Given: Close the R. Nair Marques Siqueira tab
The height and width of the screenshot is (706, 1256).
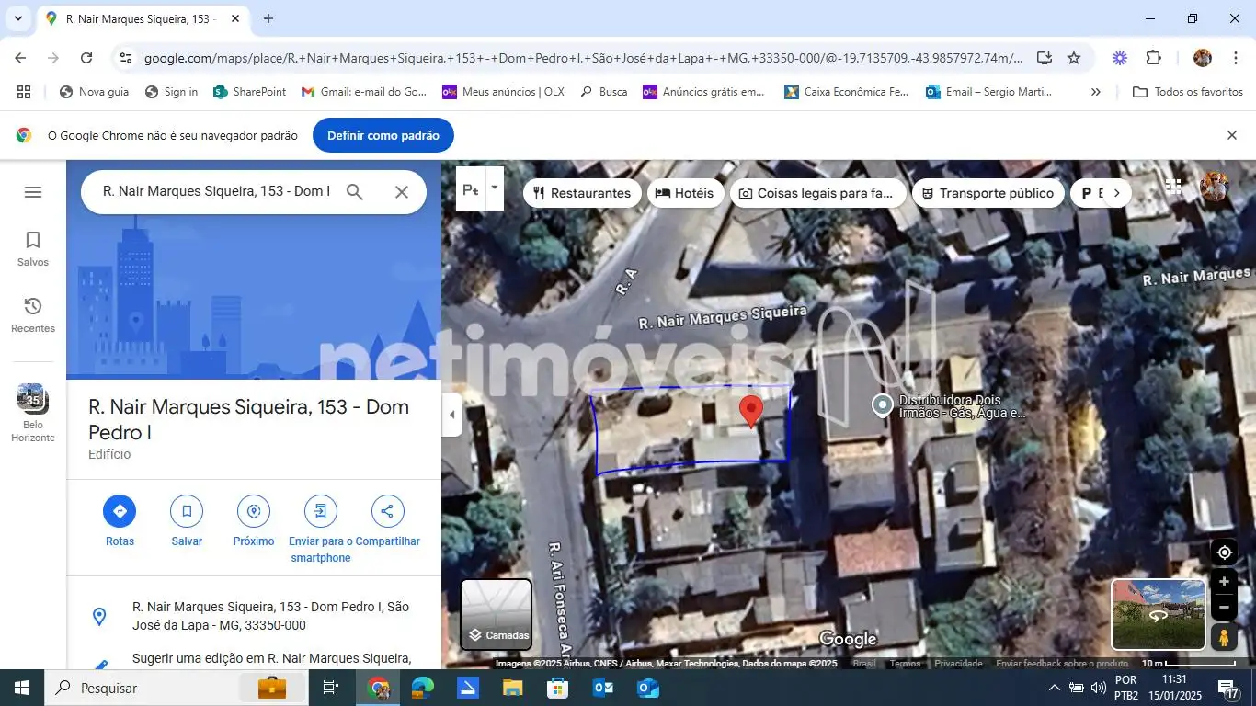Looking at the screenshot, I should [235, 18].
